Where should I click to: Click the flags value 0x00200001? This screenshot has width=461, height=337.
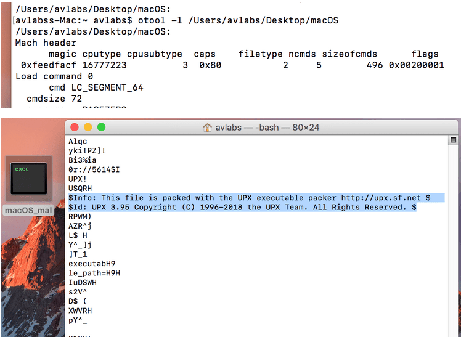click(x=416, y=65)
